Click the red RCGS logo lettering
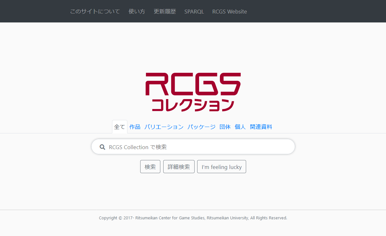 click(193, 84)
